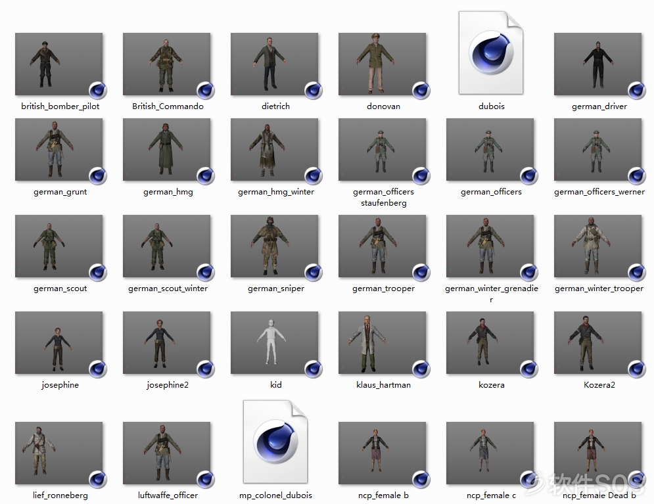Screen dimensions: 654x504
Task: Click the file name label german_sniper
Action: click(275, 288)
